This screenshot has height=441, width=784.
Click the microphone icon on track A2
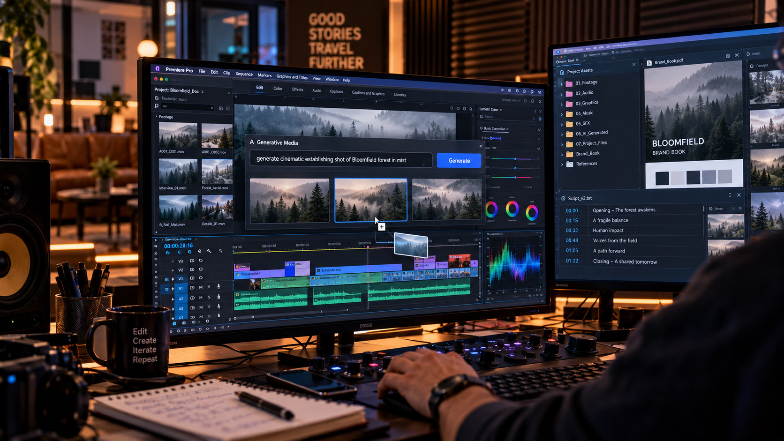(x=219, y=297)
